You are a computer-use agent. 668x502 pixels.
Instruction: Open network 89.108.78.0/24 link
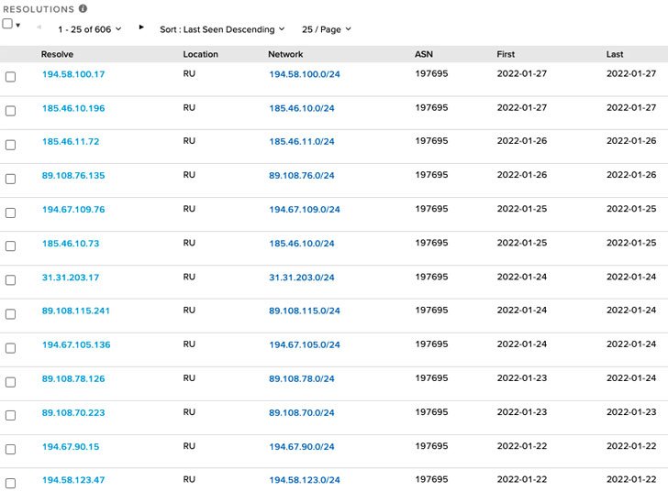(x=301, y=379)
